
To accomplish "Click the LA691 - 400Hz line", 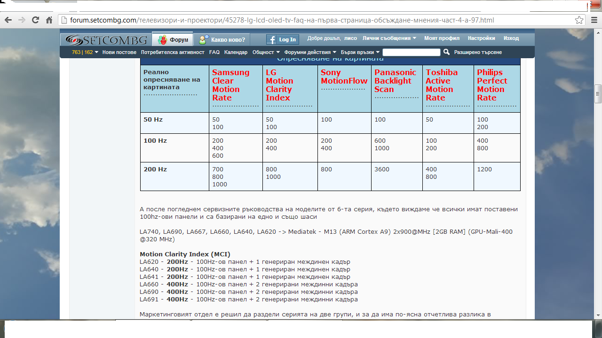I will (249, 300).
